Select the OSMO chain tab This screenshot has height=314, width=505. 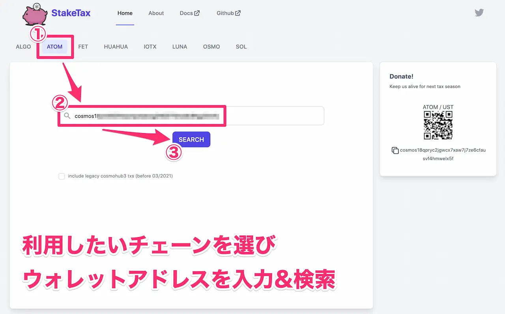point(211,46)
